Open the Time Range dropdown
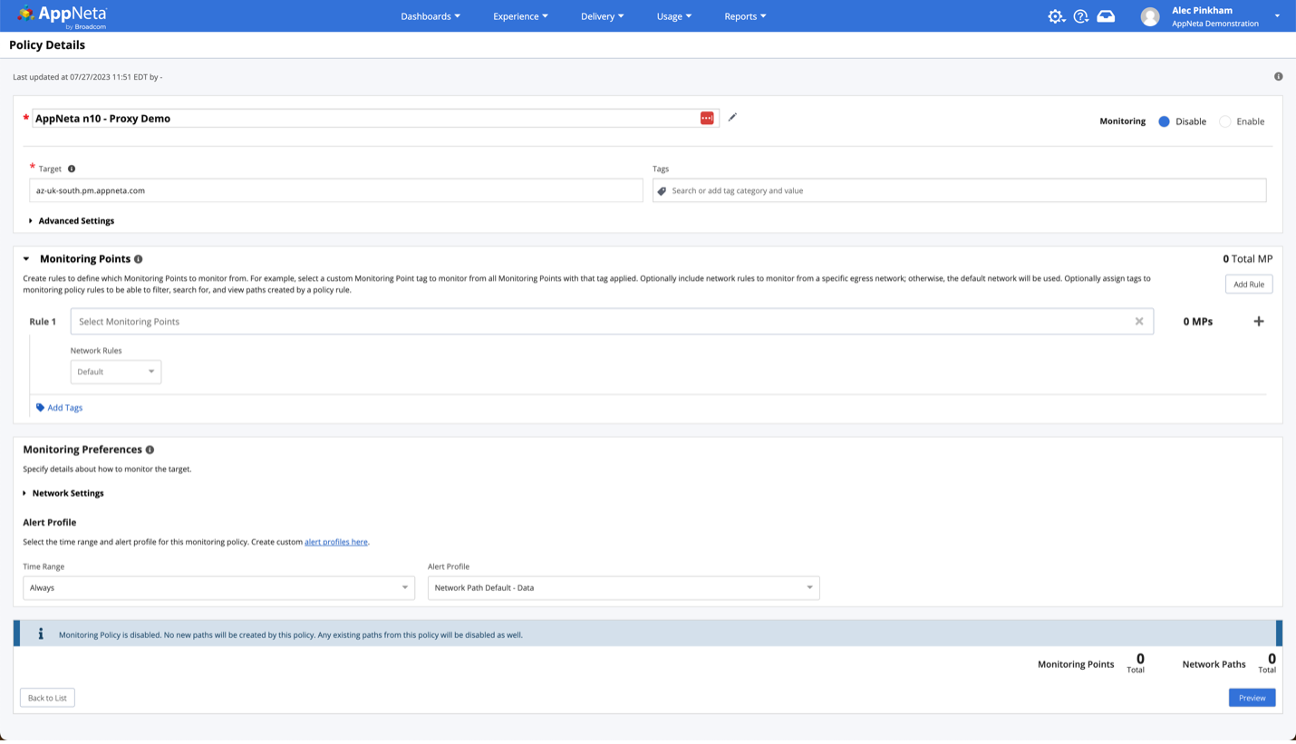Image resolution: width=1296 pixels, height=744 pixels. (218, 587)
